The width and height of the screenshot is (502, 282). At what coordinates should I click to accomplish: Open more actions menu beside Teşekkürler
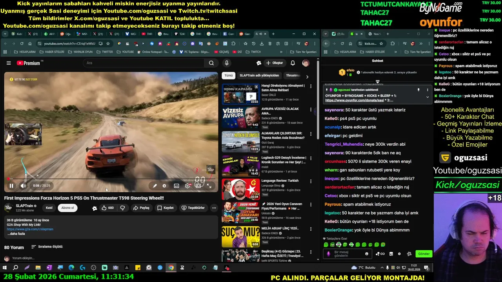[x=214, y=208]
